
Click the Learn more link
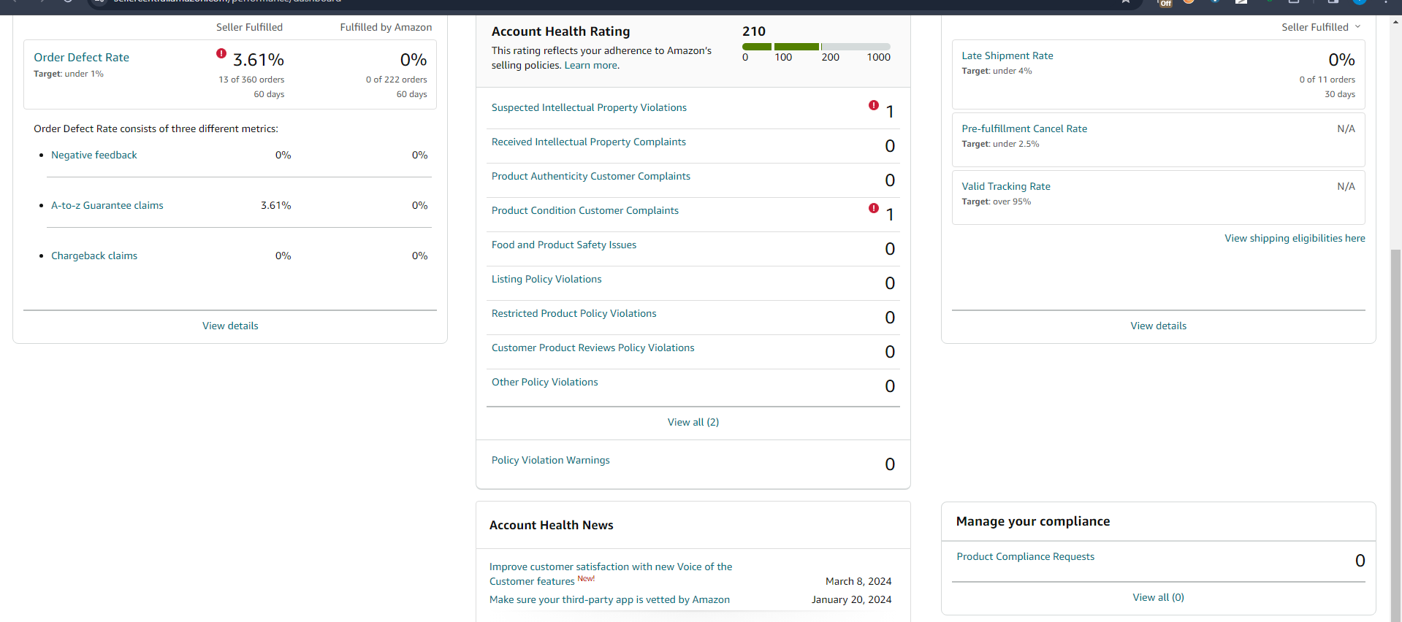[591, 65]
